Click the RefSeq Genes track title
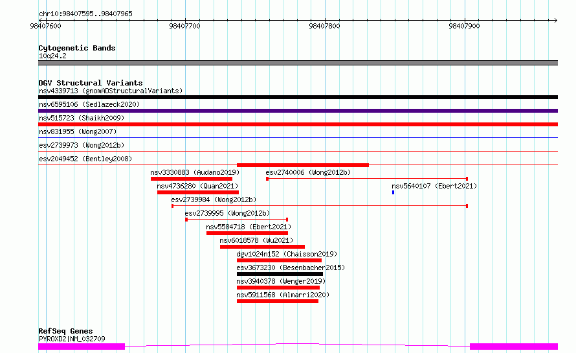 (x=65, y=332)
